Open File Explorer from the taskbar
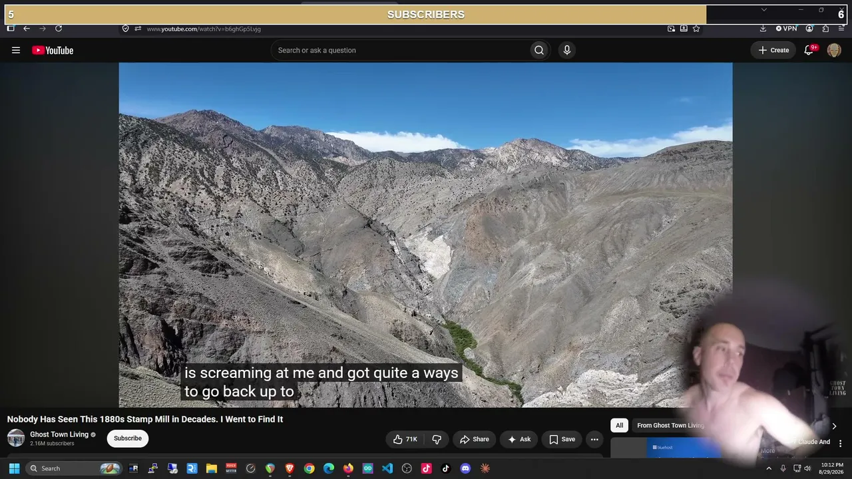 (x=212, y=468)
